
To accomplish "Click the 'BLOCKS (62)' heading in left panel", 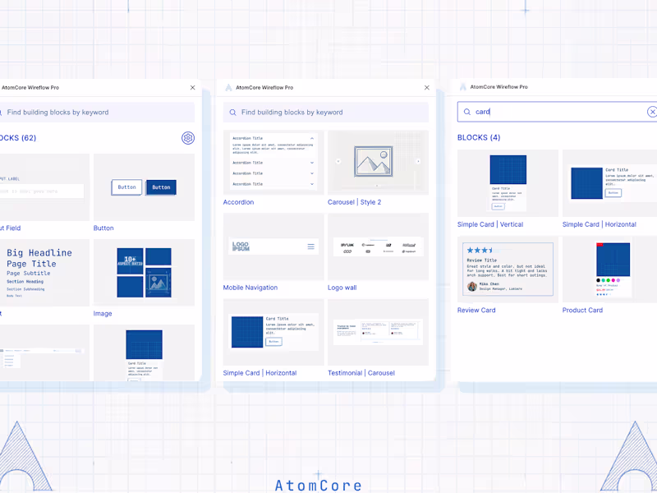I will [x=18, y=138].
